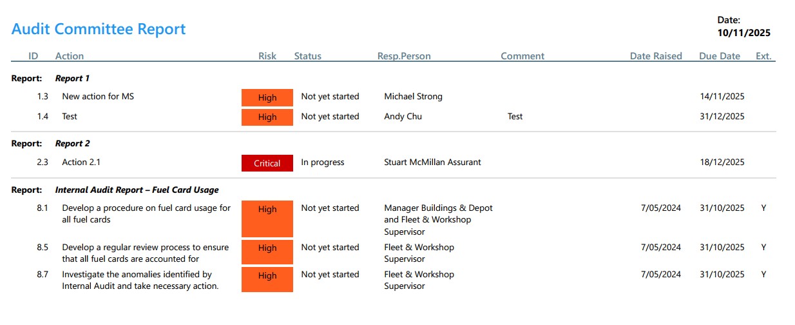This screenshot has height=325, width=795.
Task: Click the Status column header
Action: point(307,56)
